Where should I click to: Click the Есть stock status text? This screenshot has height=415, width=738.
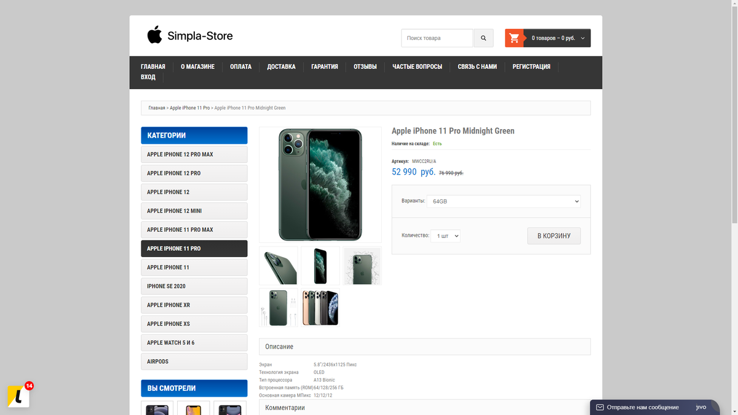[x=437, y=144]
